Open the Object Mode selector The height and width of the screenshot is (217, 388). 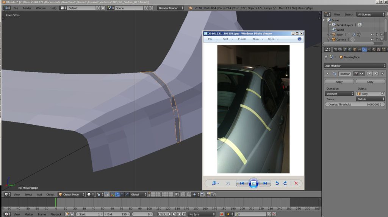[71, 195]
